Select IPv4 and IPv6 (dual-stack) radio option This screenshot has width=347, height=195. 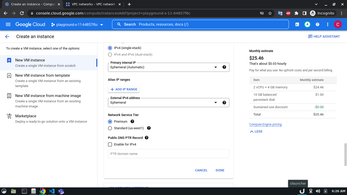click(110, 55)
